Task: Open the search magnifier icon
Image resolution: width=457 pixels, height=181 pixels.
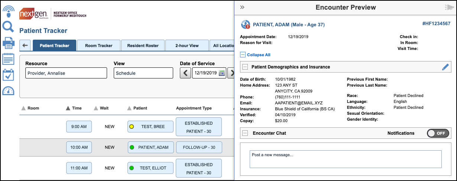Action: pyautogui.click(x=8, y=27)
